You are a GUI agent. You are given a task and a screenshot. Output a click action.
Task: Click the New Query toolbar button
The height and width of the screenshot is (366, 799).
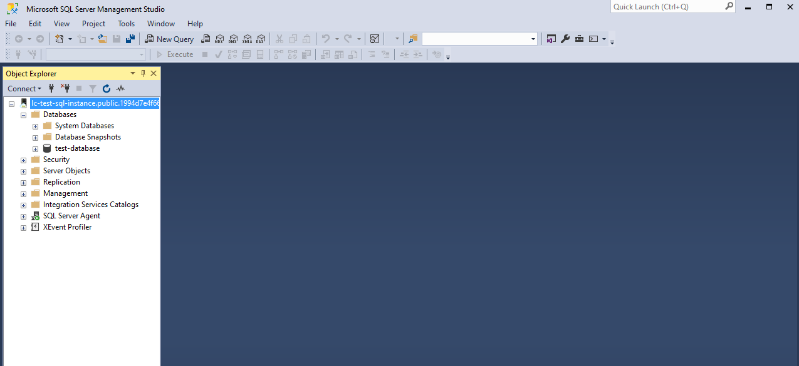(169, 39)
